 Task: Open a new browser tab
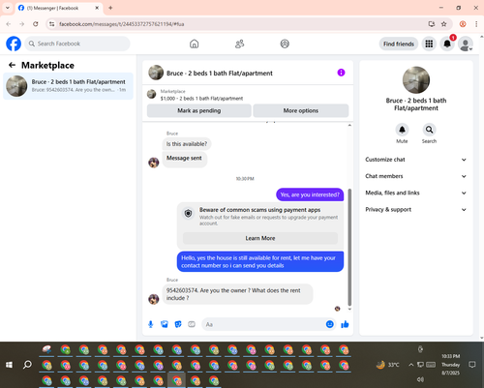click(110, 8)
